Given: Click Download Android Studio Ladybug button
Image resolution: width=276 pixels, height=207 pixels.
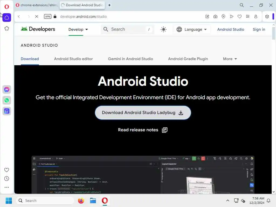Looking at the screenshot, I should (143, 113).
